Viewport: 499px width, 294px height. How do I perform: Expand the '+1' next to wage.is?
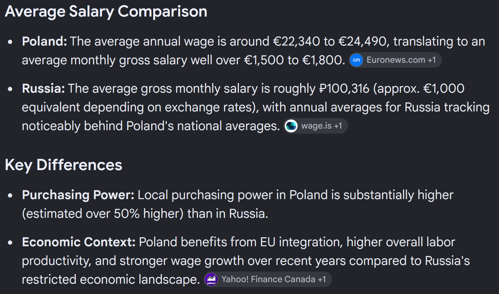coord(338,126)
